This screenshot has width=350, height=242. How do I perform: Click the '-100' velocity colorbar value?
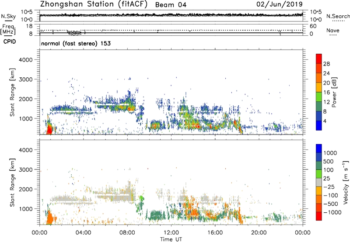331,195
